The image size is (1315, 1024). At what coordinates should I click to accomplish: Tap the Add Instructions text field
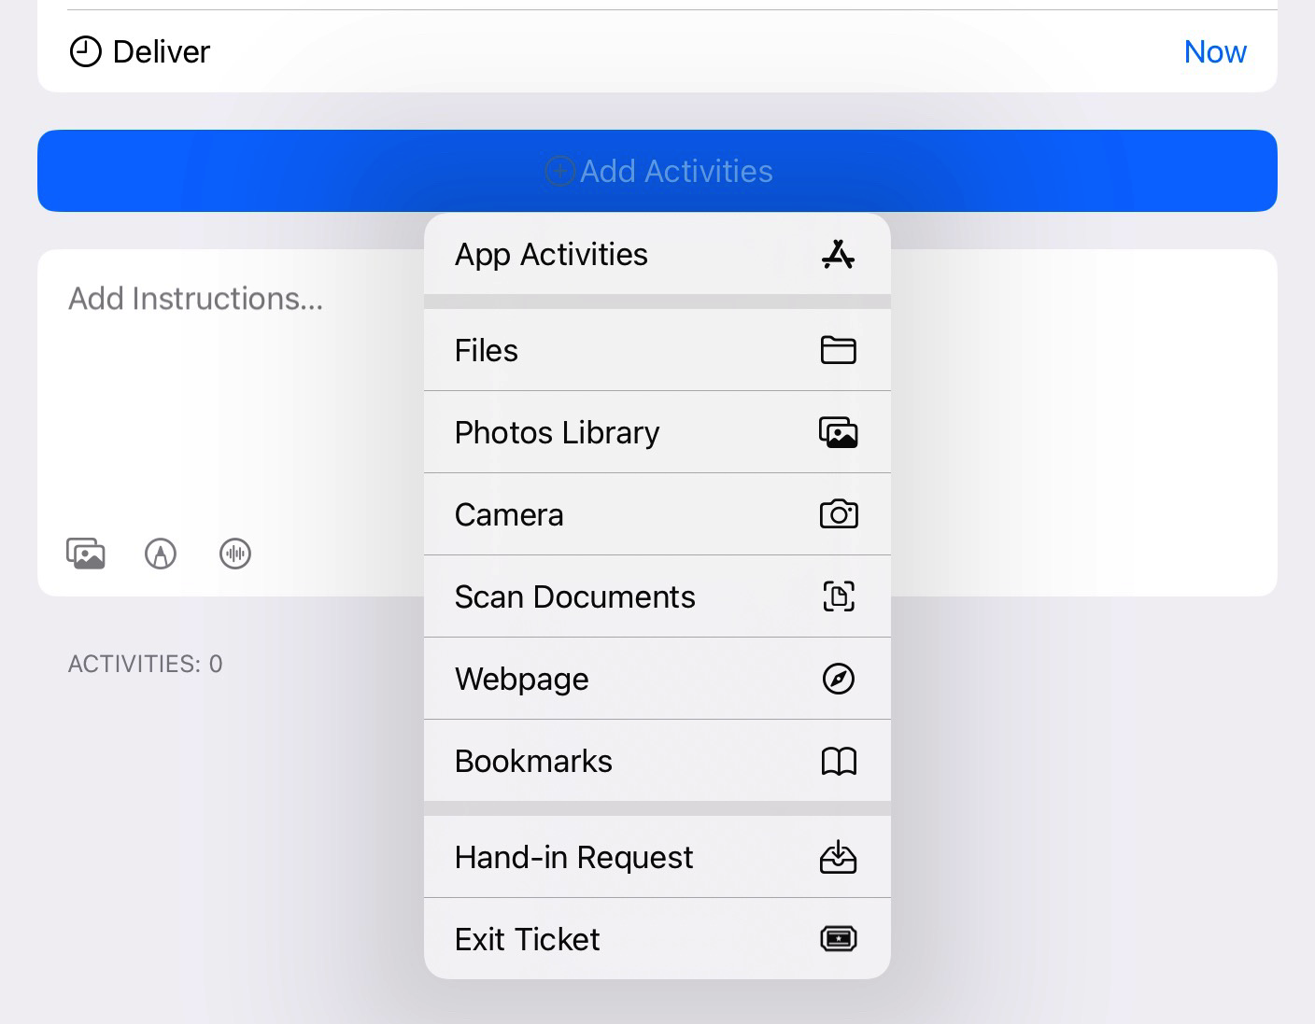pyautogui.click(x=196, y=299)
